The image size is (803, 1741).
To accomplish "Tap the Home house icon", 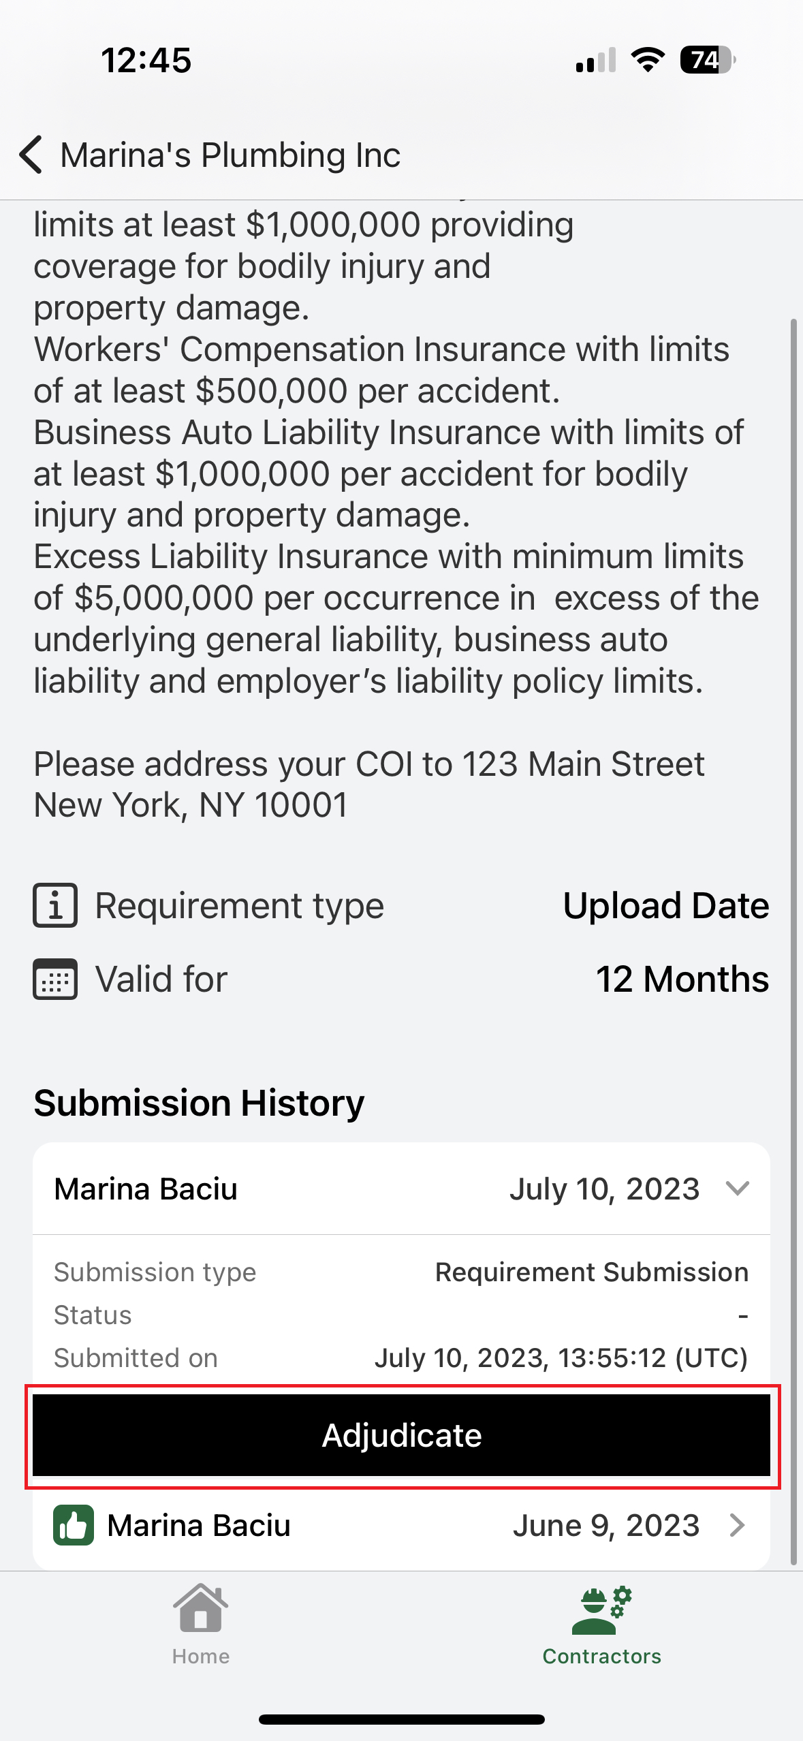I will 200,1607.
